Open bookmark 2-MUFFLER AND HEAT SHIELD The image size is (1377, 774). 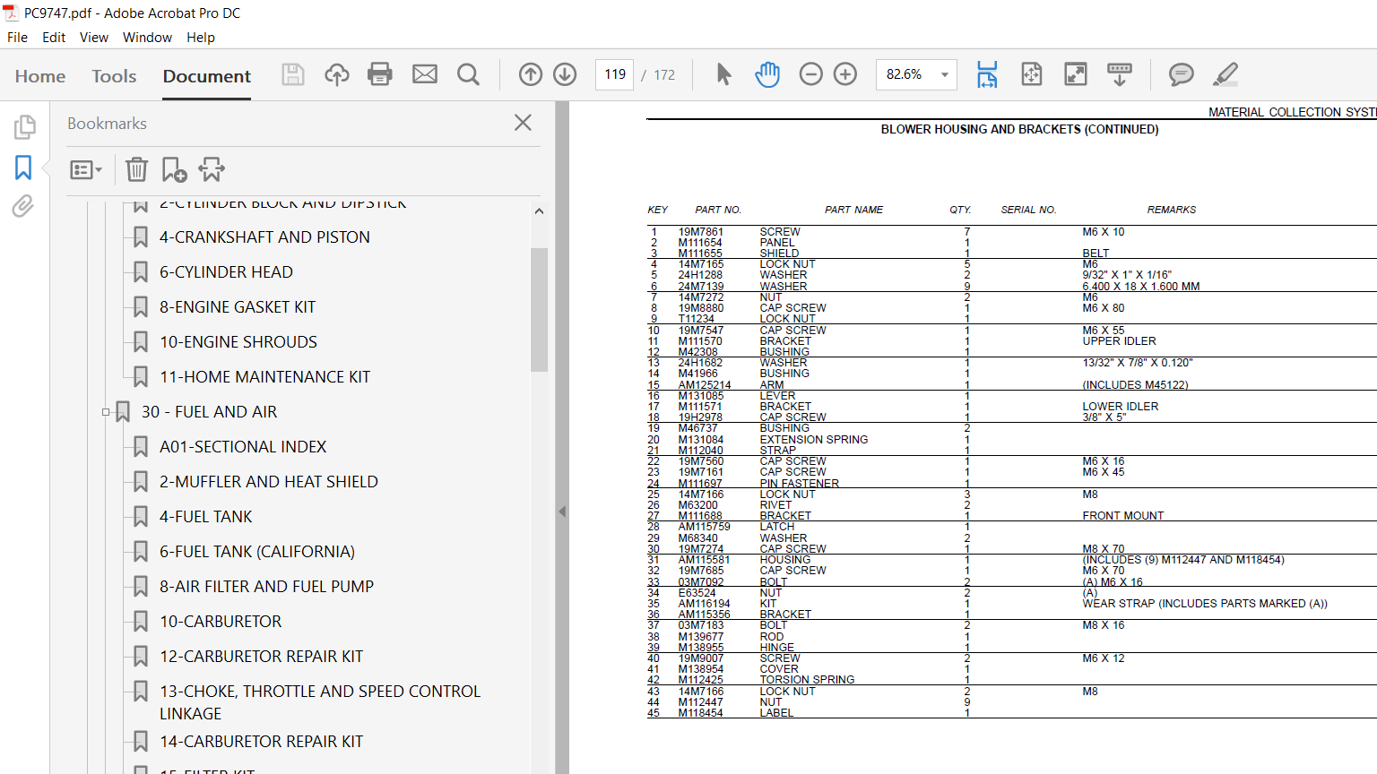pyautogui.click(x=269, y=482)
